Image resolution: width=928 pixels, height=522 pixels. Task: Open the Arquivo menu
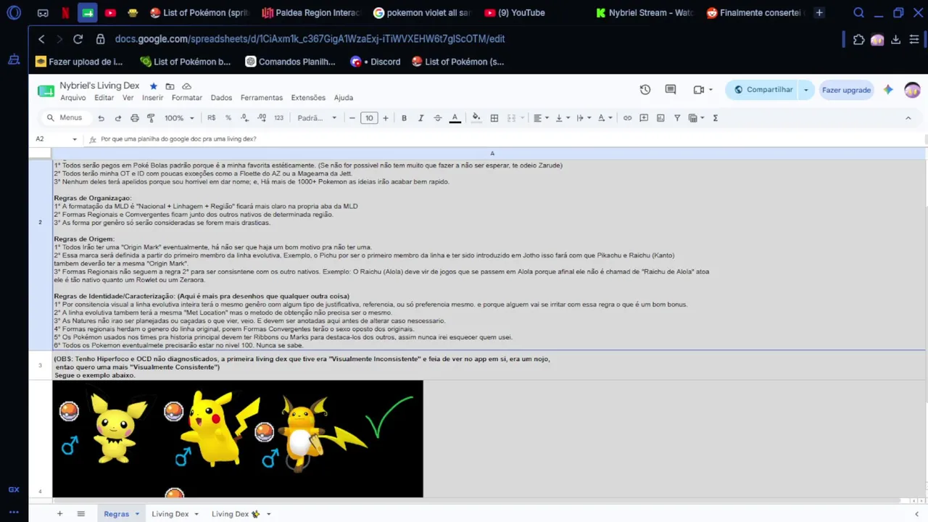pyautogui.click(x=73, y=98)
